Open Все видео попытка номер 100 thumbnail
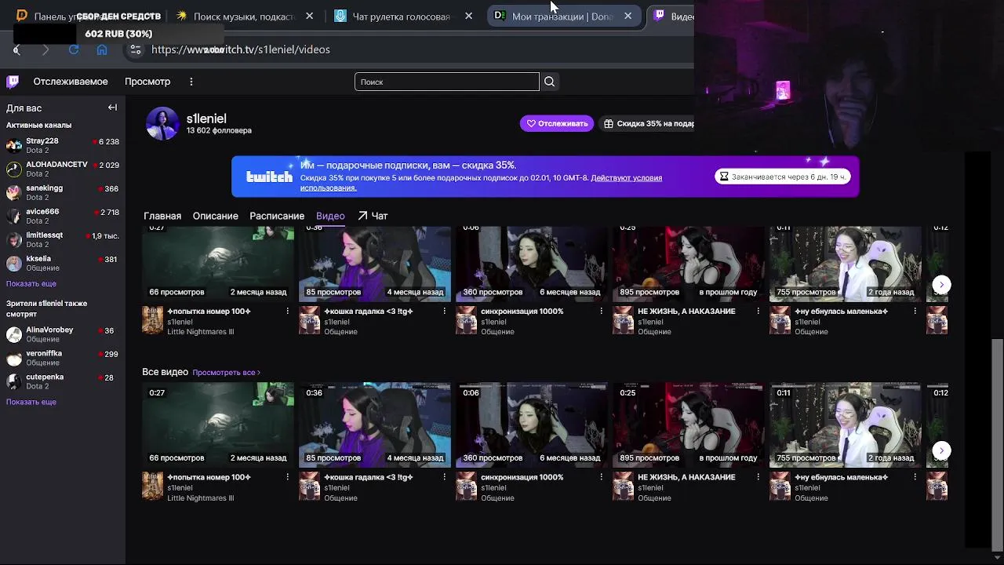 coord(218,425)
